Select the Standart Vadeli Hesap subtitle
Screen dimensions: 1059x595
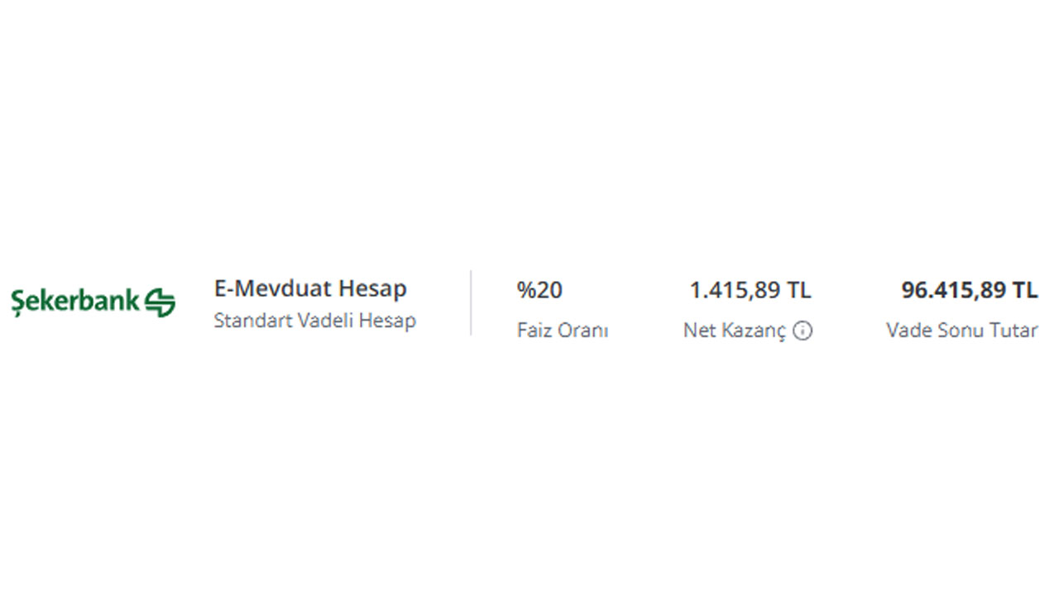(x=314, y=321)
